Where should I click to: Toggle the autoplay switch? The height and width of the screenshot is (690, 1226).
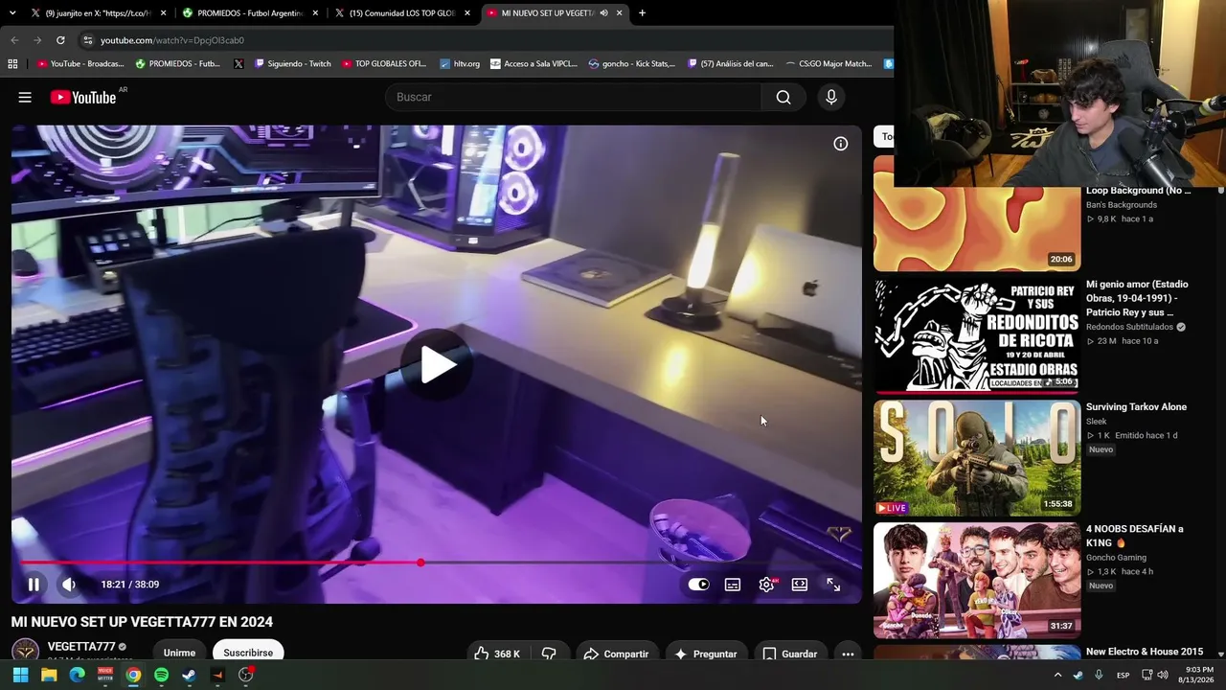[699, 585]
